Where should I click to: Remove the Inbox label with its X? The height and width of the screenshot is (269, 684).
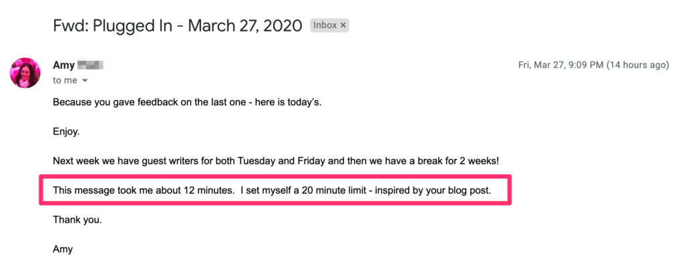click(343, 25)
